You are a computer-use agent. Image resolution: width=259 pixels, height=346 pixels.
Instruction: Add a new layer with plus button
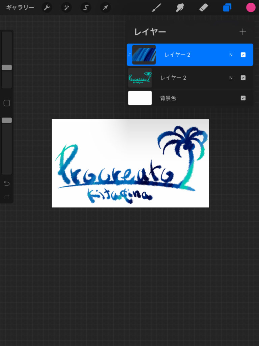[243, 32]
